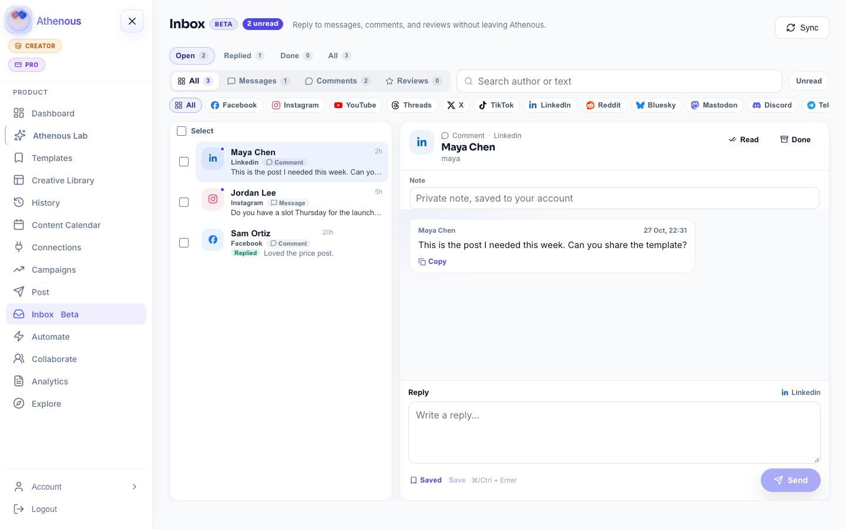Copy Maya Chen's comment text
The width and height of the screenshot is (846, 529).
click(432, 262)
